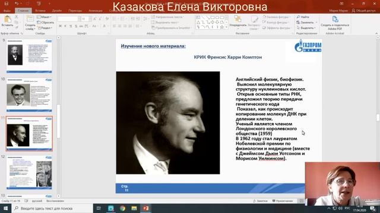Screen dimensions: 380x213
Task: Open Windows Start menu
Action: coord(5,208)
